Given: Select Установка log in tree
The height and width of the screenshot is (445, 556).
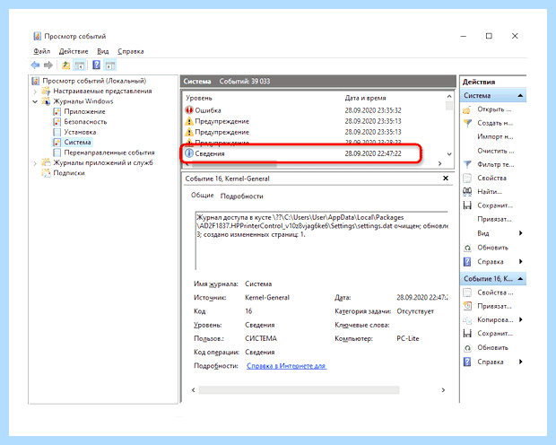Looking at the screenshot, I should tap(80, 132).
